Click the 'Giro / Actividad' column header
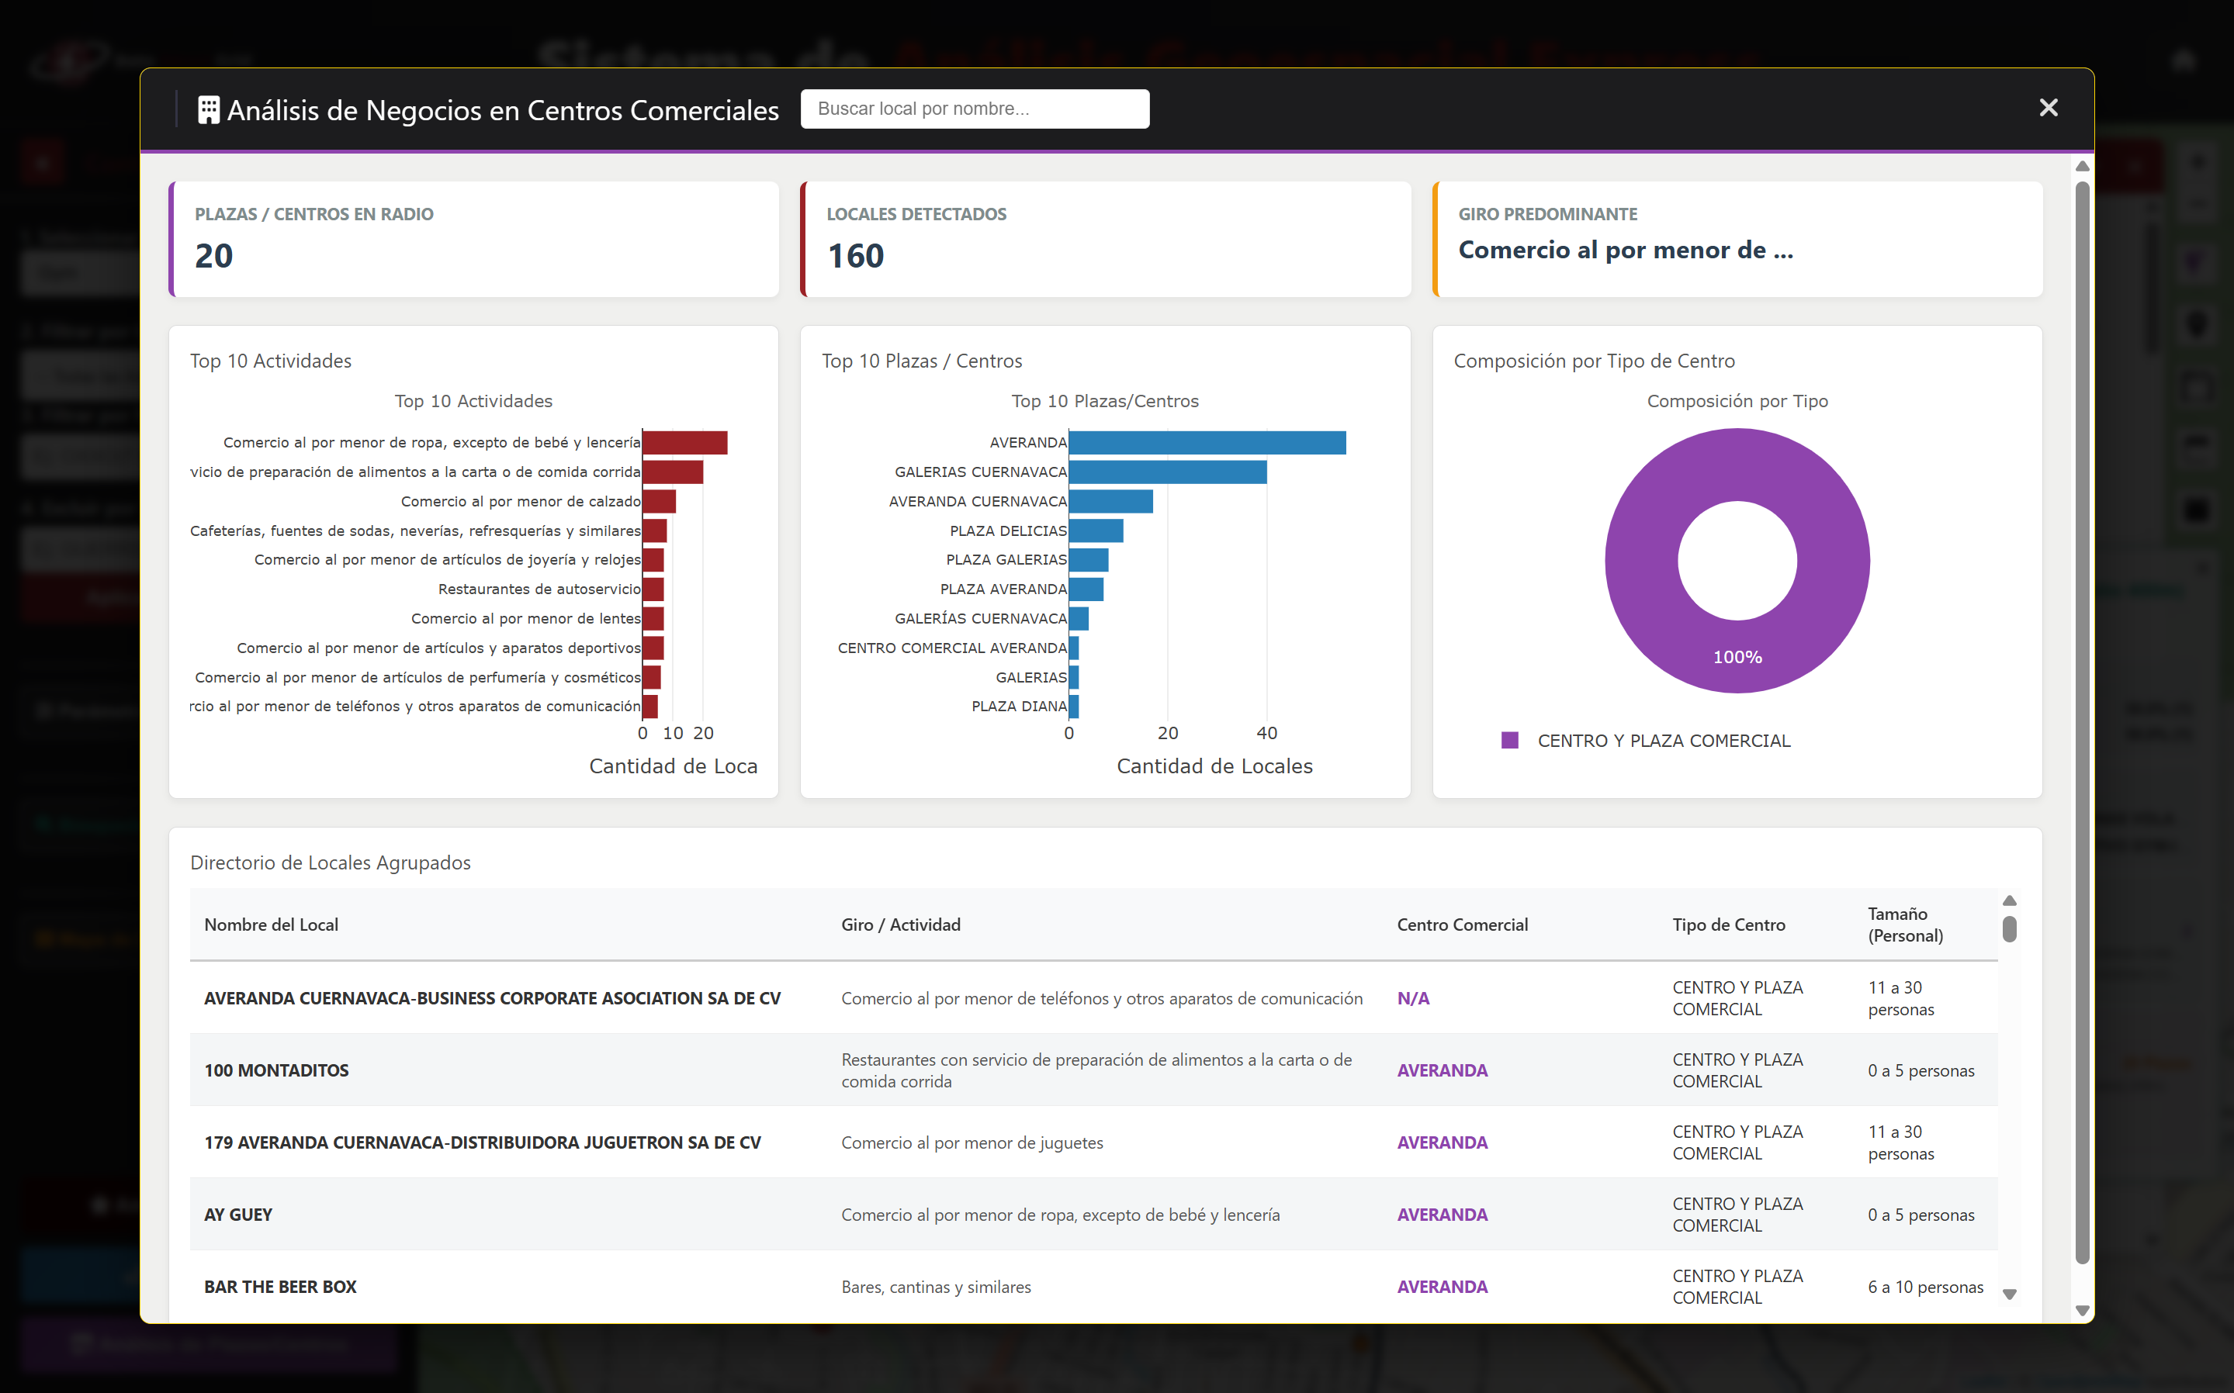Viewport: 2234px width, 1393px height. pyautogui.click(x=900, y=924)
